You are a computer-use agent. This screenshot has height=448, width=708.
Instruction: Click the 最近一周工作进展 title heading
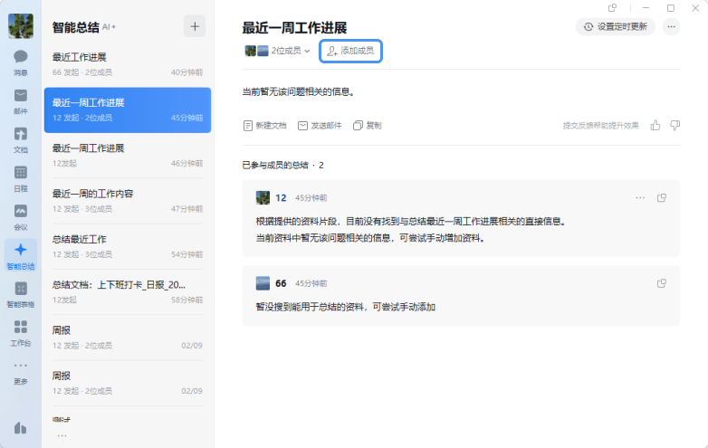pos(294,27)
